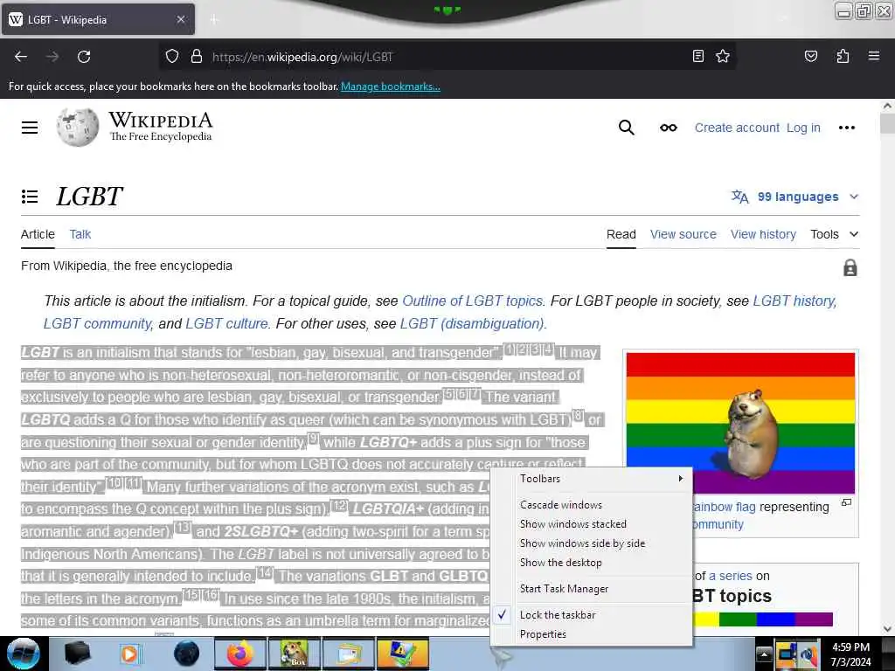The width and height of the screenshot is (895, 671).
Task: Select the Read tab
Action: pyautogui.click(x=621, y=234)
